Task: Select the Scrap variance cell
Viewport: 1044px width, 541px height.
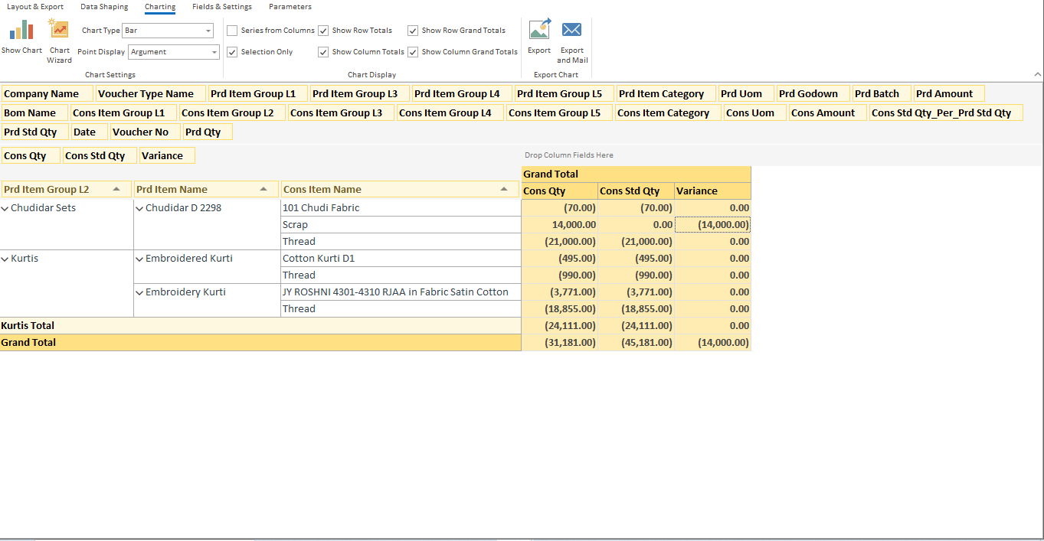Action: 712,225
